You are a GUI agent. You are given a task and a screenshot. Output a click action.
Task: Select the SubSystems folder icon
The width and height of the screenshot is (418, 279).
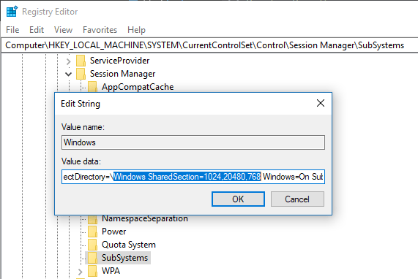pos(92,258)
